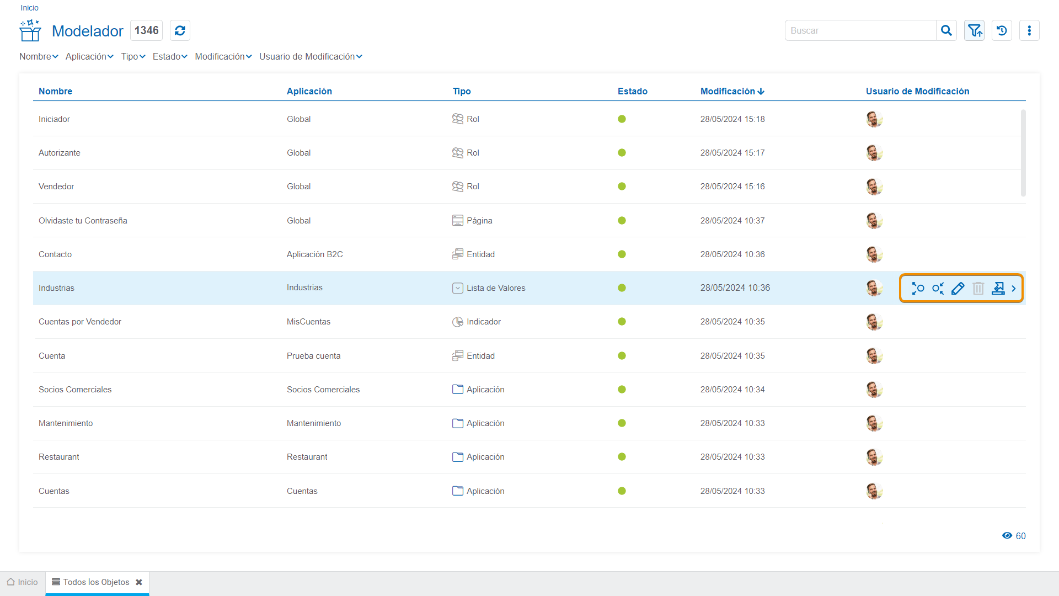Screen dimensions: 1059x596
Task: Edit the Industrias object with pencil icon
Action: point(958,288)
